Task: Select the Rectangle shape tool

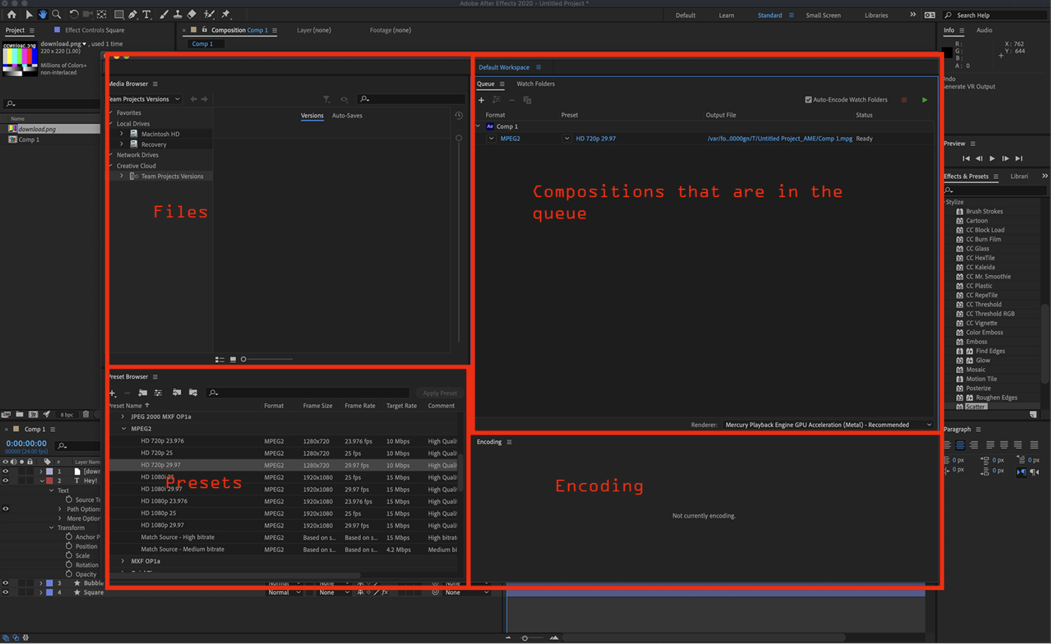Action: click(x=119, y=14)
